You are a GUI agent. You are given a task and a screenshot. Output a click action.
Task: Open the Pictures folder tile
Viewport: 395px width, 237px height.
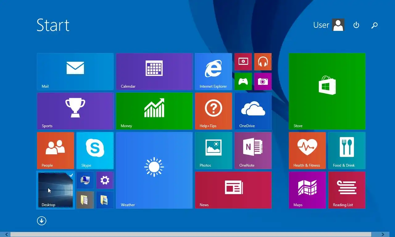click(x=105, y=200)
